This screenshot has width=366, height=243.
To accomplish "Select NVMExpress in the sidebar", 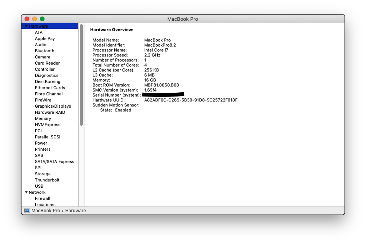I will coord(48,125).
